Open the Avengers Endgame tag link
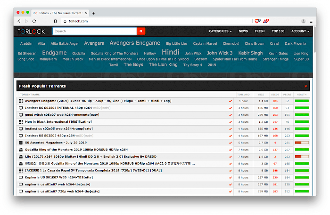The height and width of the screenshot is (215, 330). click(135, 43)
